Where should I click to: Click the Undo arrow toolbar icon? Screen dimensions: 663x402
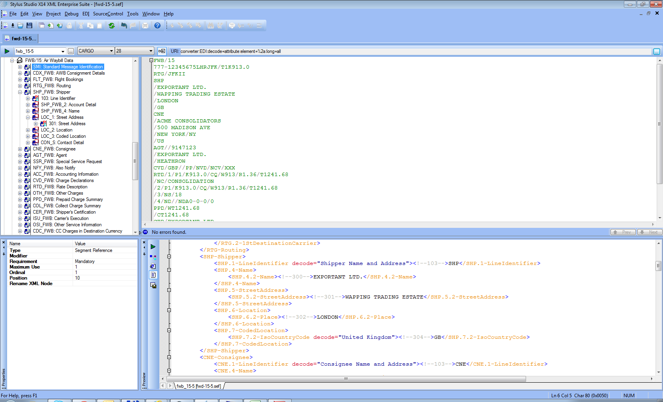(x=124, y=26)
